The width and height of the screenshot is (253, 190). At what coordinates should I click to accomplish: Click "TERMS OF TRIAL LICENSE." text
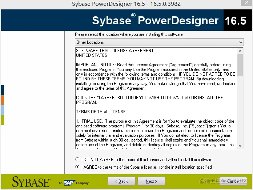click(x=101, y=111)
